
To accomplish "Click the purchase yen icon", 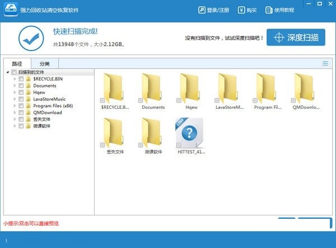I will click(241, 10).
